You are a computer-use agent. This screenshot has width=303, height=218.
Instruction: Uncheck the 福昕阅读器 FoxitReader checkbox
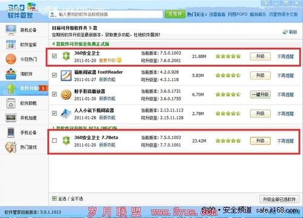click(55, 75)
